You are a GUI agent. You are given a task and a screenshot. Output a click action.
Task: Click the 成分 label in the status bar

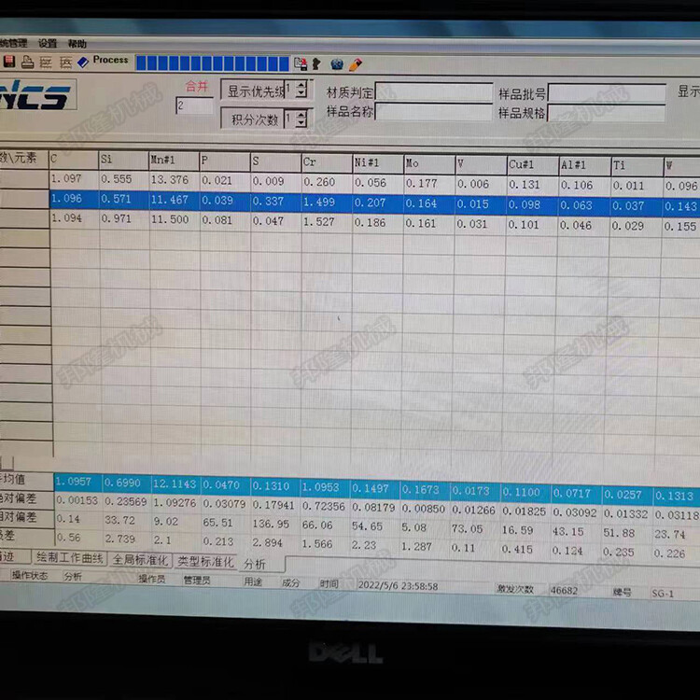tap(290, 582)
